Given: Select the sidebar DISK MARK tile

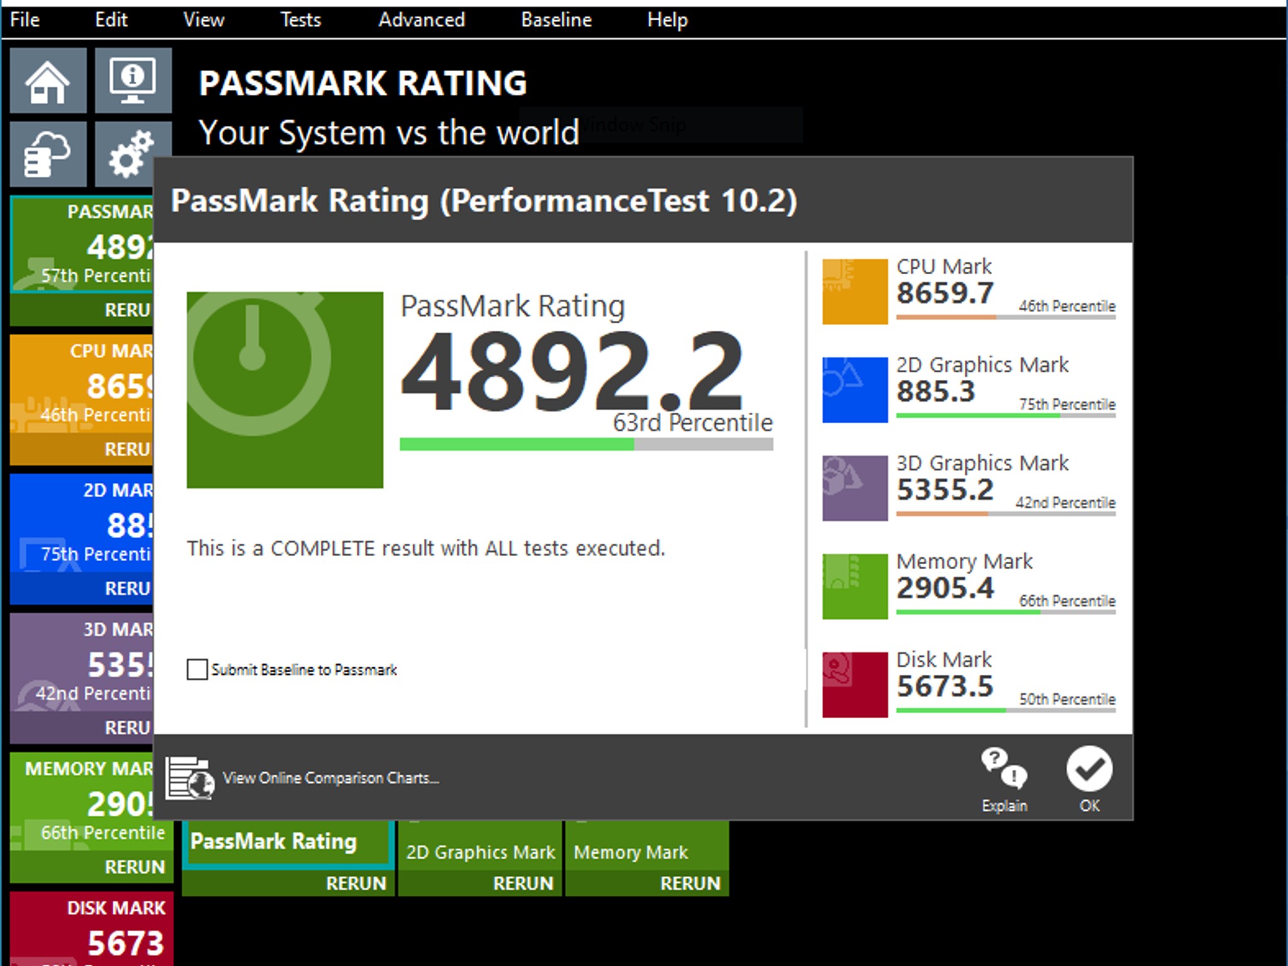Looking at the screenshot, I should point(92,929).
